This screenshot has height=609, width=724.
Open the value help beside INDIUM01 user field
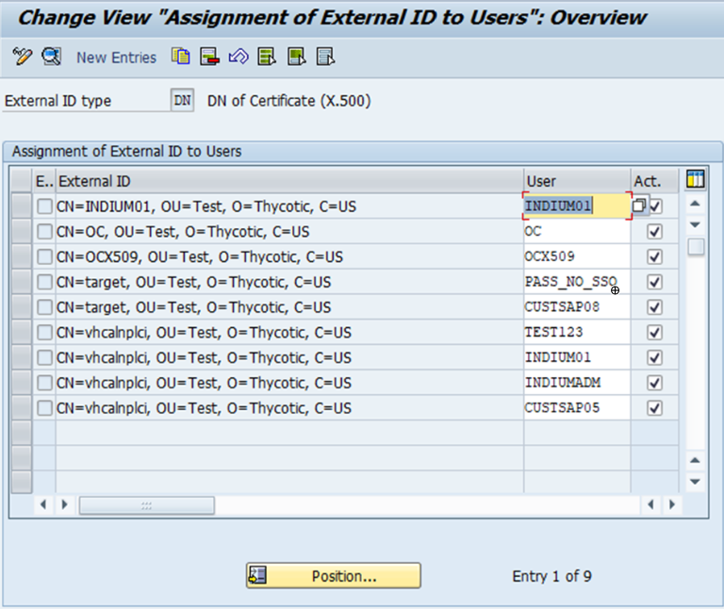pyautogui.click(x=640, y=206)
